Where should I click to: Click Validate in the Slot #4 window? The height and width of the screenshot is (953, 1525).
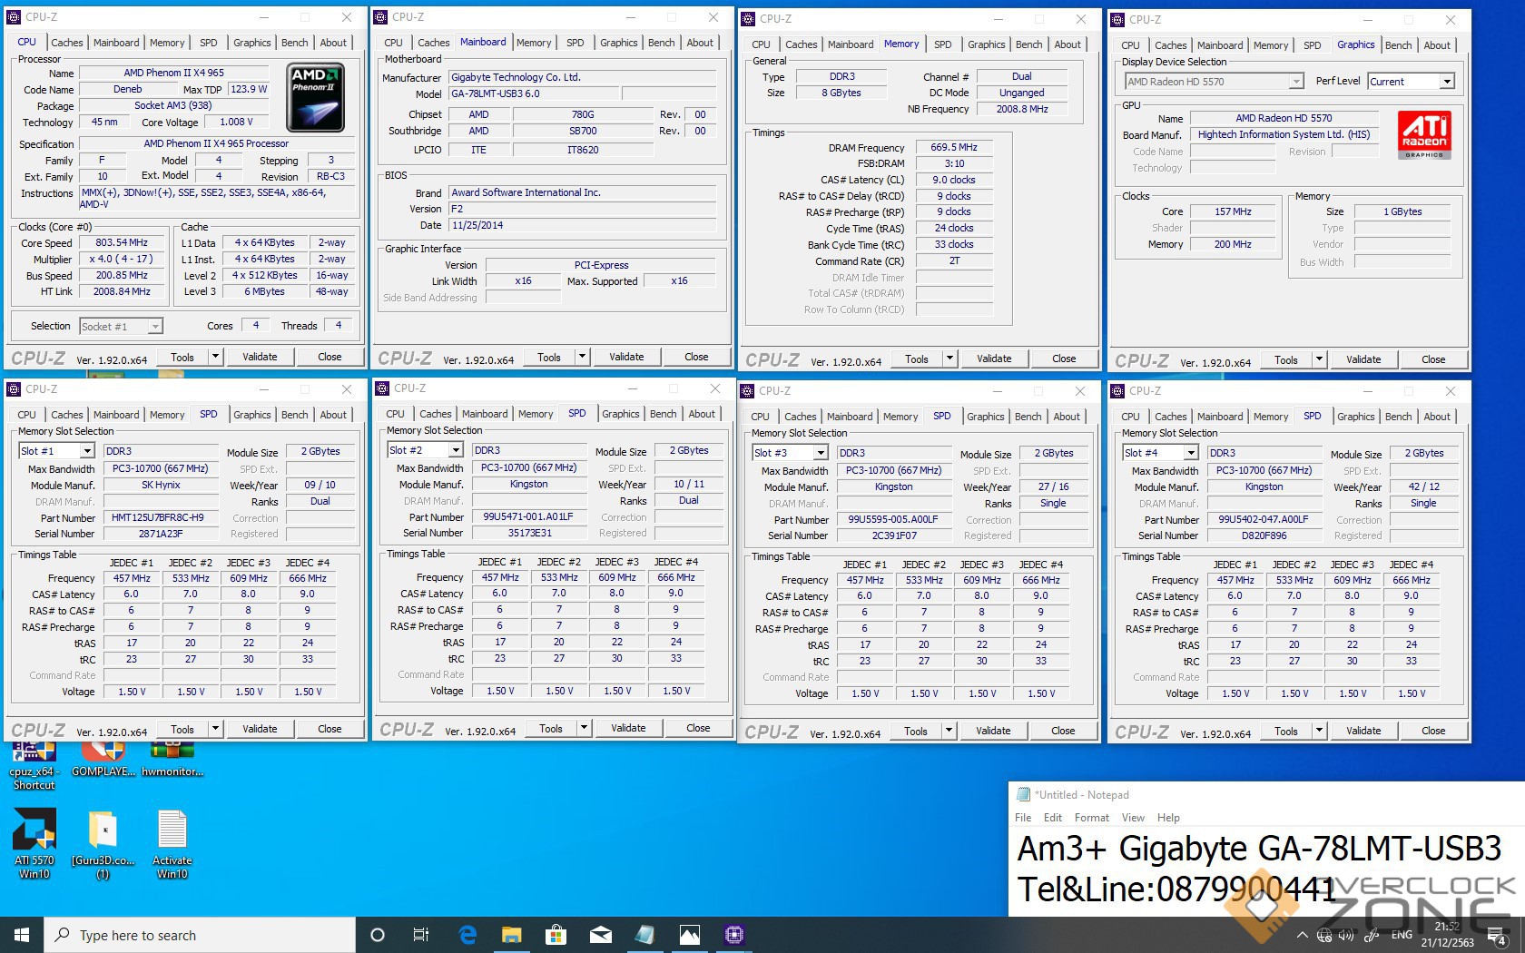coord(1363,731)
